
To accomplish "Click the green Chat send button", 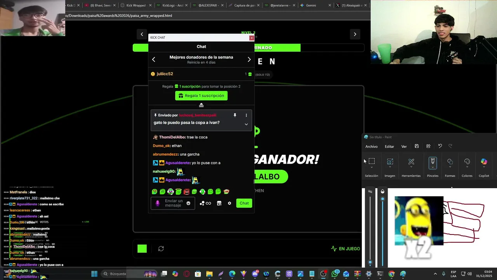I will (x=244, y=203).
